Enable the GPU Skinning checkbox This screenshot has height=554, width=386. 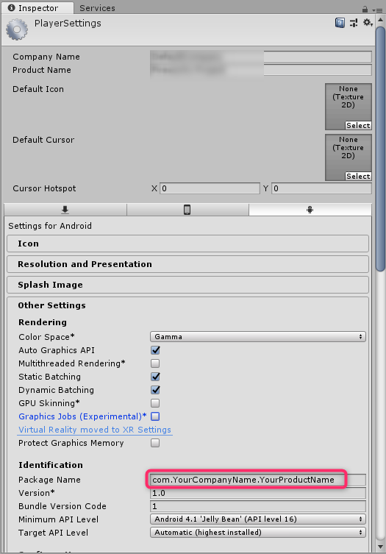click(x=155, y=403)
